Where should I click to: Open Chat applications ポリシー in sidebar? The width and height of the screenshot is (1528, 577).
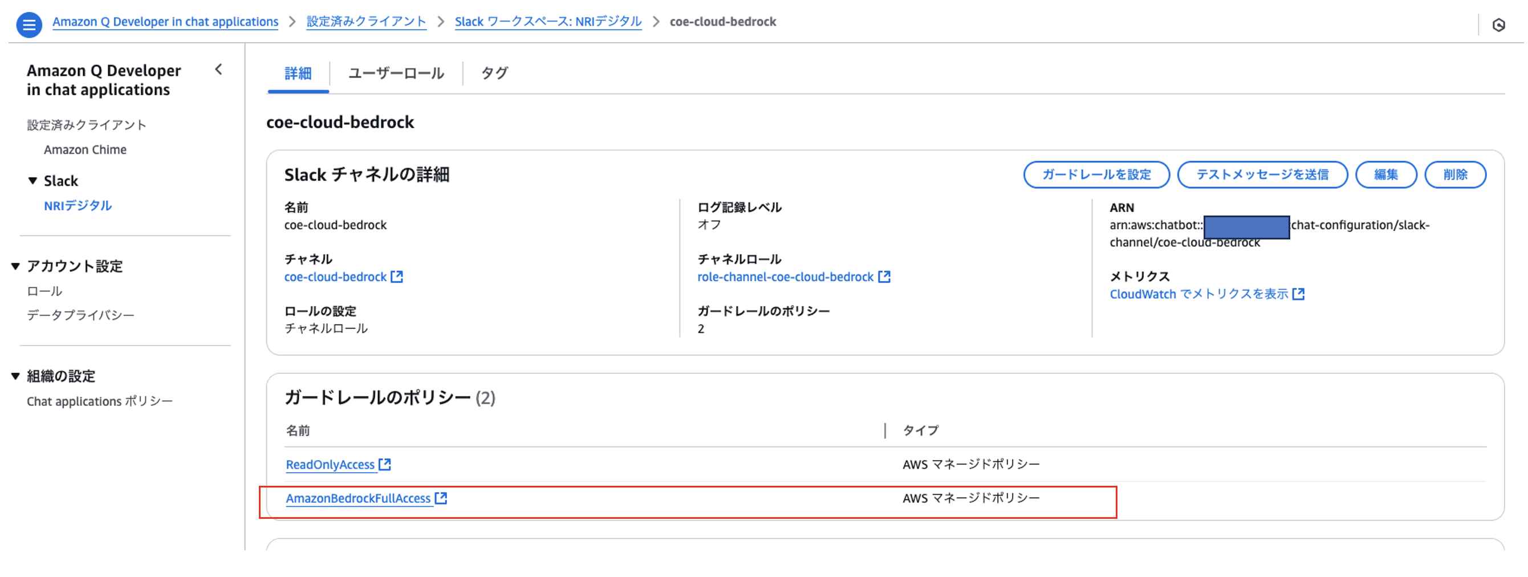point(100,401)
